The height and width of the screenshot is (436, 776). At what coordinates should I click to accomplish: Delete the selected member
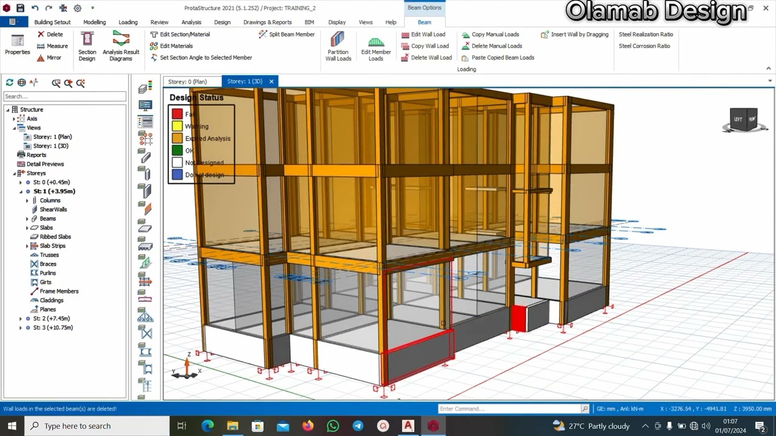50,35
